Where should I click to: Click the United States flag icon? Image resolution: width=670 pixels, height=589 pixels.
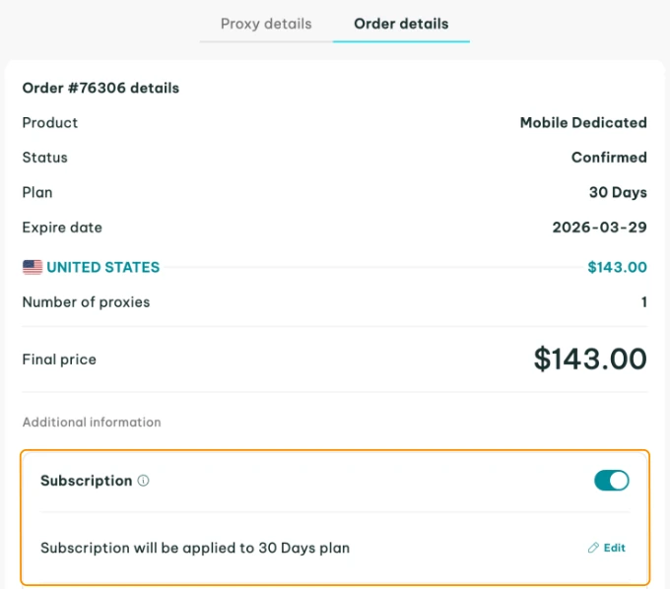pos(33,267)
